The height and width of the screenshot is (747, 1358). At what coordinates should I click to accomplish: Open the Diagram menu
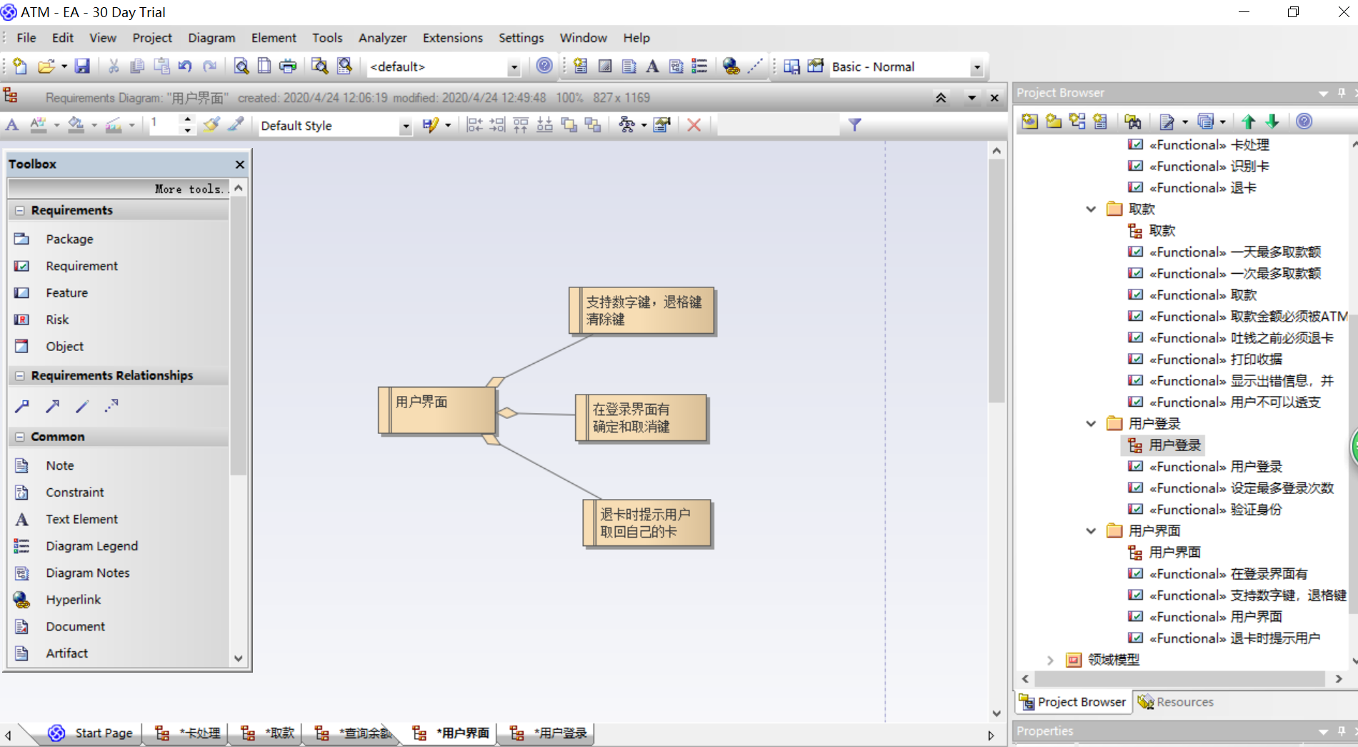[211, 38]
